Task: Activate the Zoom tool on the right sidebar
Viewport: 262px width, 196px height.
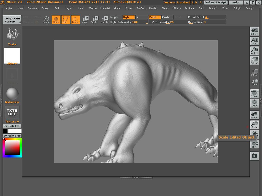Action: click(254, 41)
